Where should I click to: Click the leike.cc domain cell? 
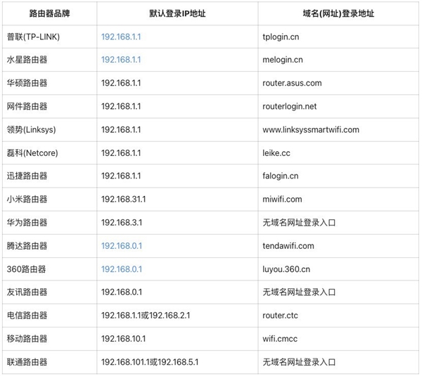[275, 153]
